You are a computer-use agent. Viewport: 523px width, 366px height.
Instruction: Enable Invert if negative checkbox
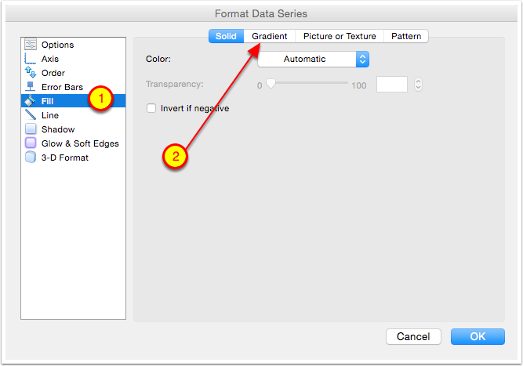point(152,109)
